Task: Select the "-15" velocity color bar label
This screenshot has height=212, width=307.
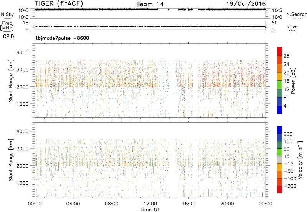Action: click(x=289, y=164)
